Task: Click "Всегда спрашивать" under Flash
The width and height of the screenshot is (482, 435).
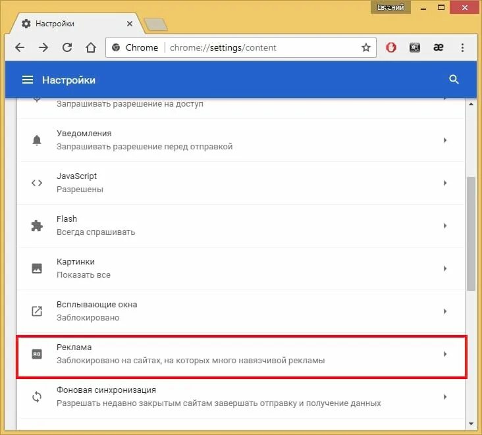Action: 95,232
